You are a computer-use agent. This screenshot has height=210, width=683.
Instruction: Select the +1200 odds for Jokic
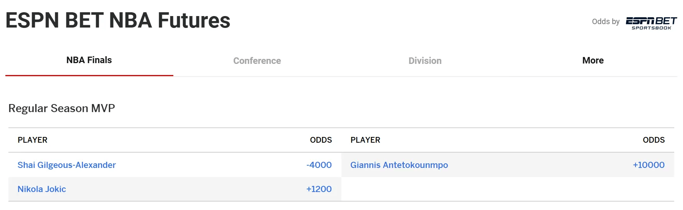[x=319, y=189]
